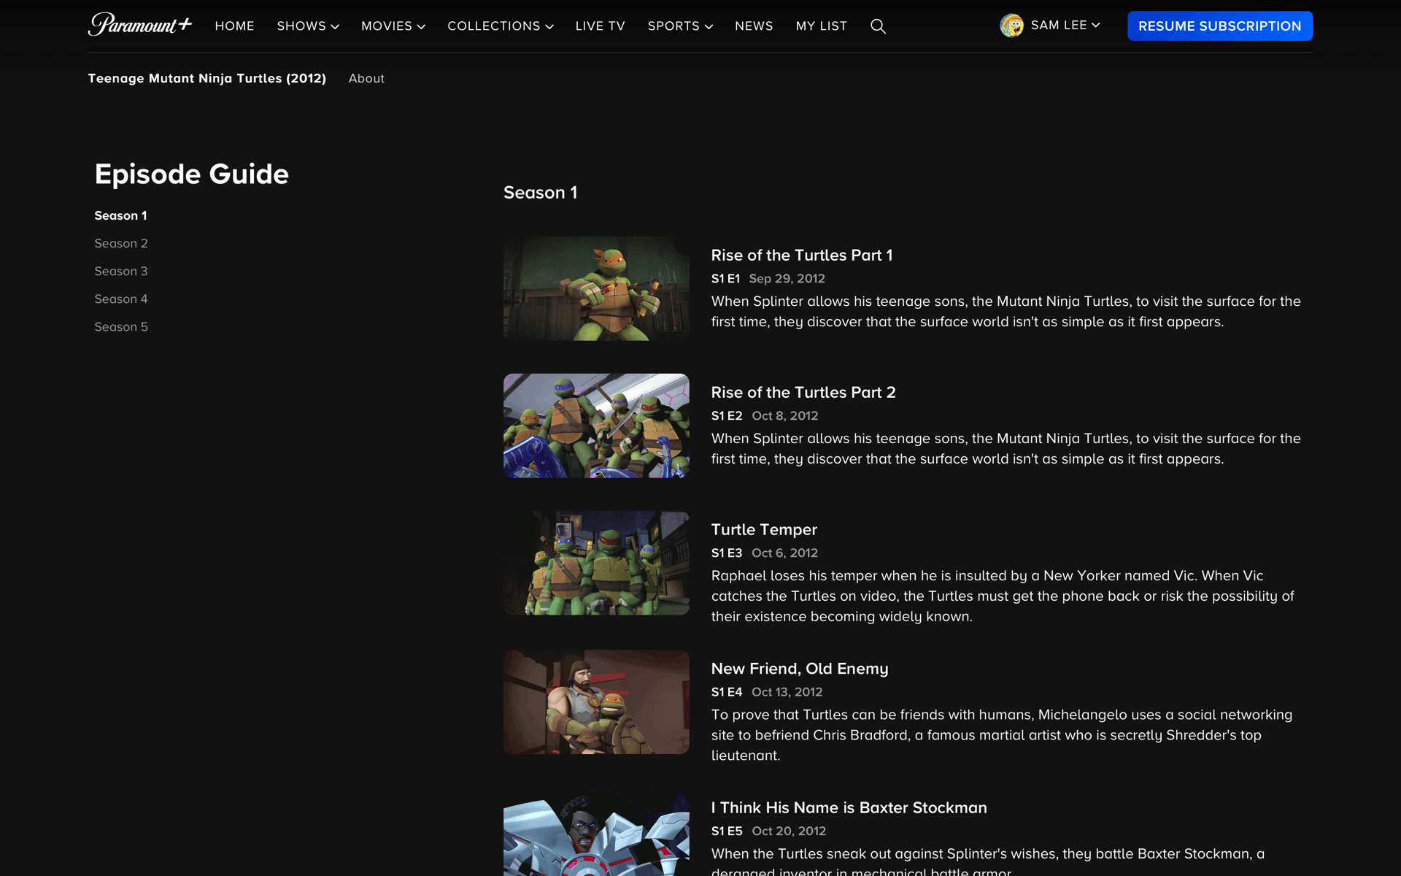1401x876 pixels.
Task: Click the Sam Lee profile avatar
Action: 1011,26
